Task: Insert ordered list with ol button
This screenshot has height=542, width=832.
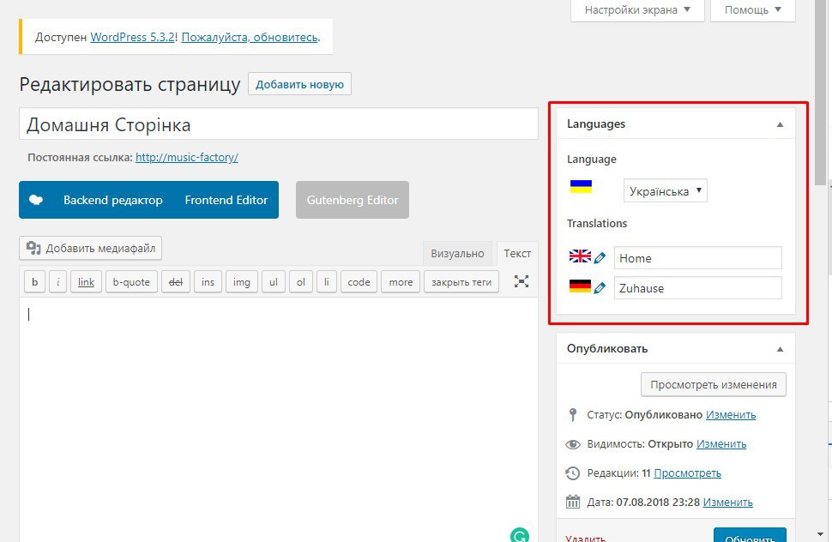Action: pos(301,282)
